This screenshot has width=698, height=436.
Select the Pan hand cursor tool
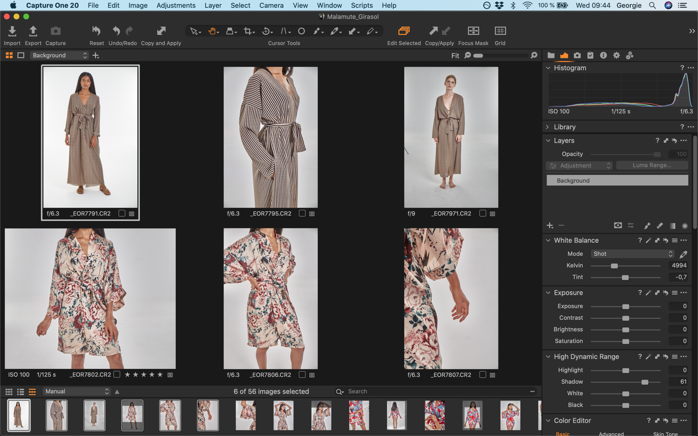coord(213,31)
